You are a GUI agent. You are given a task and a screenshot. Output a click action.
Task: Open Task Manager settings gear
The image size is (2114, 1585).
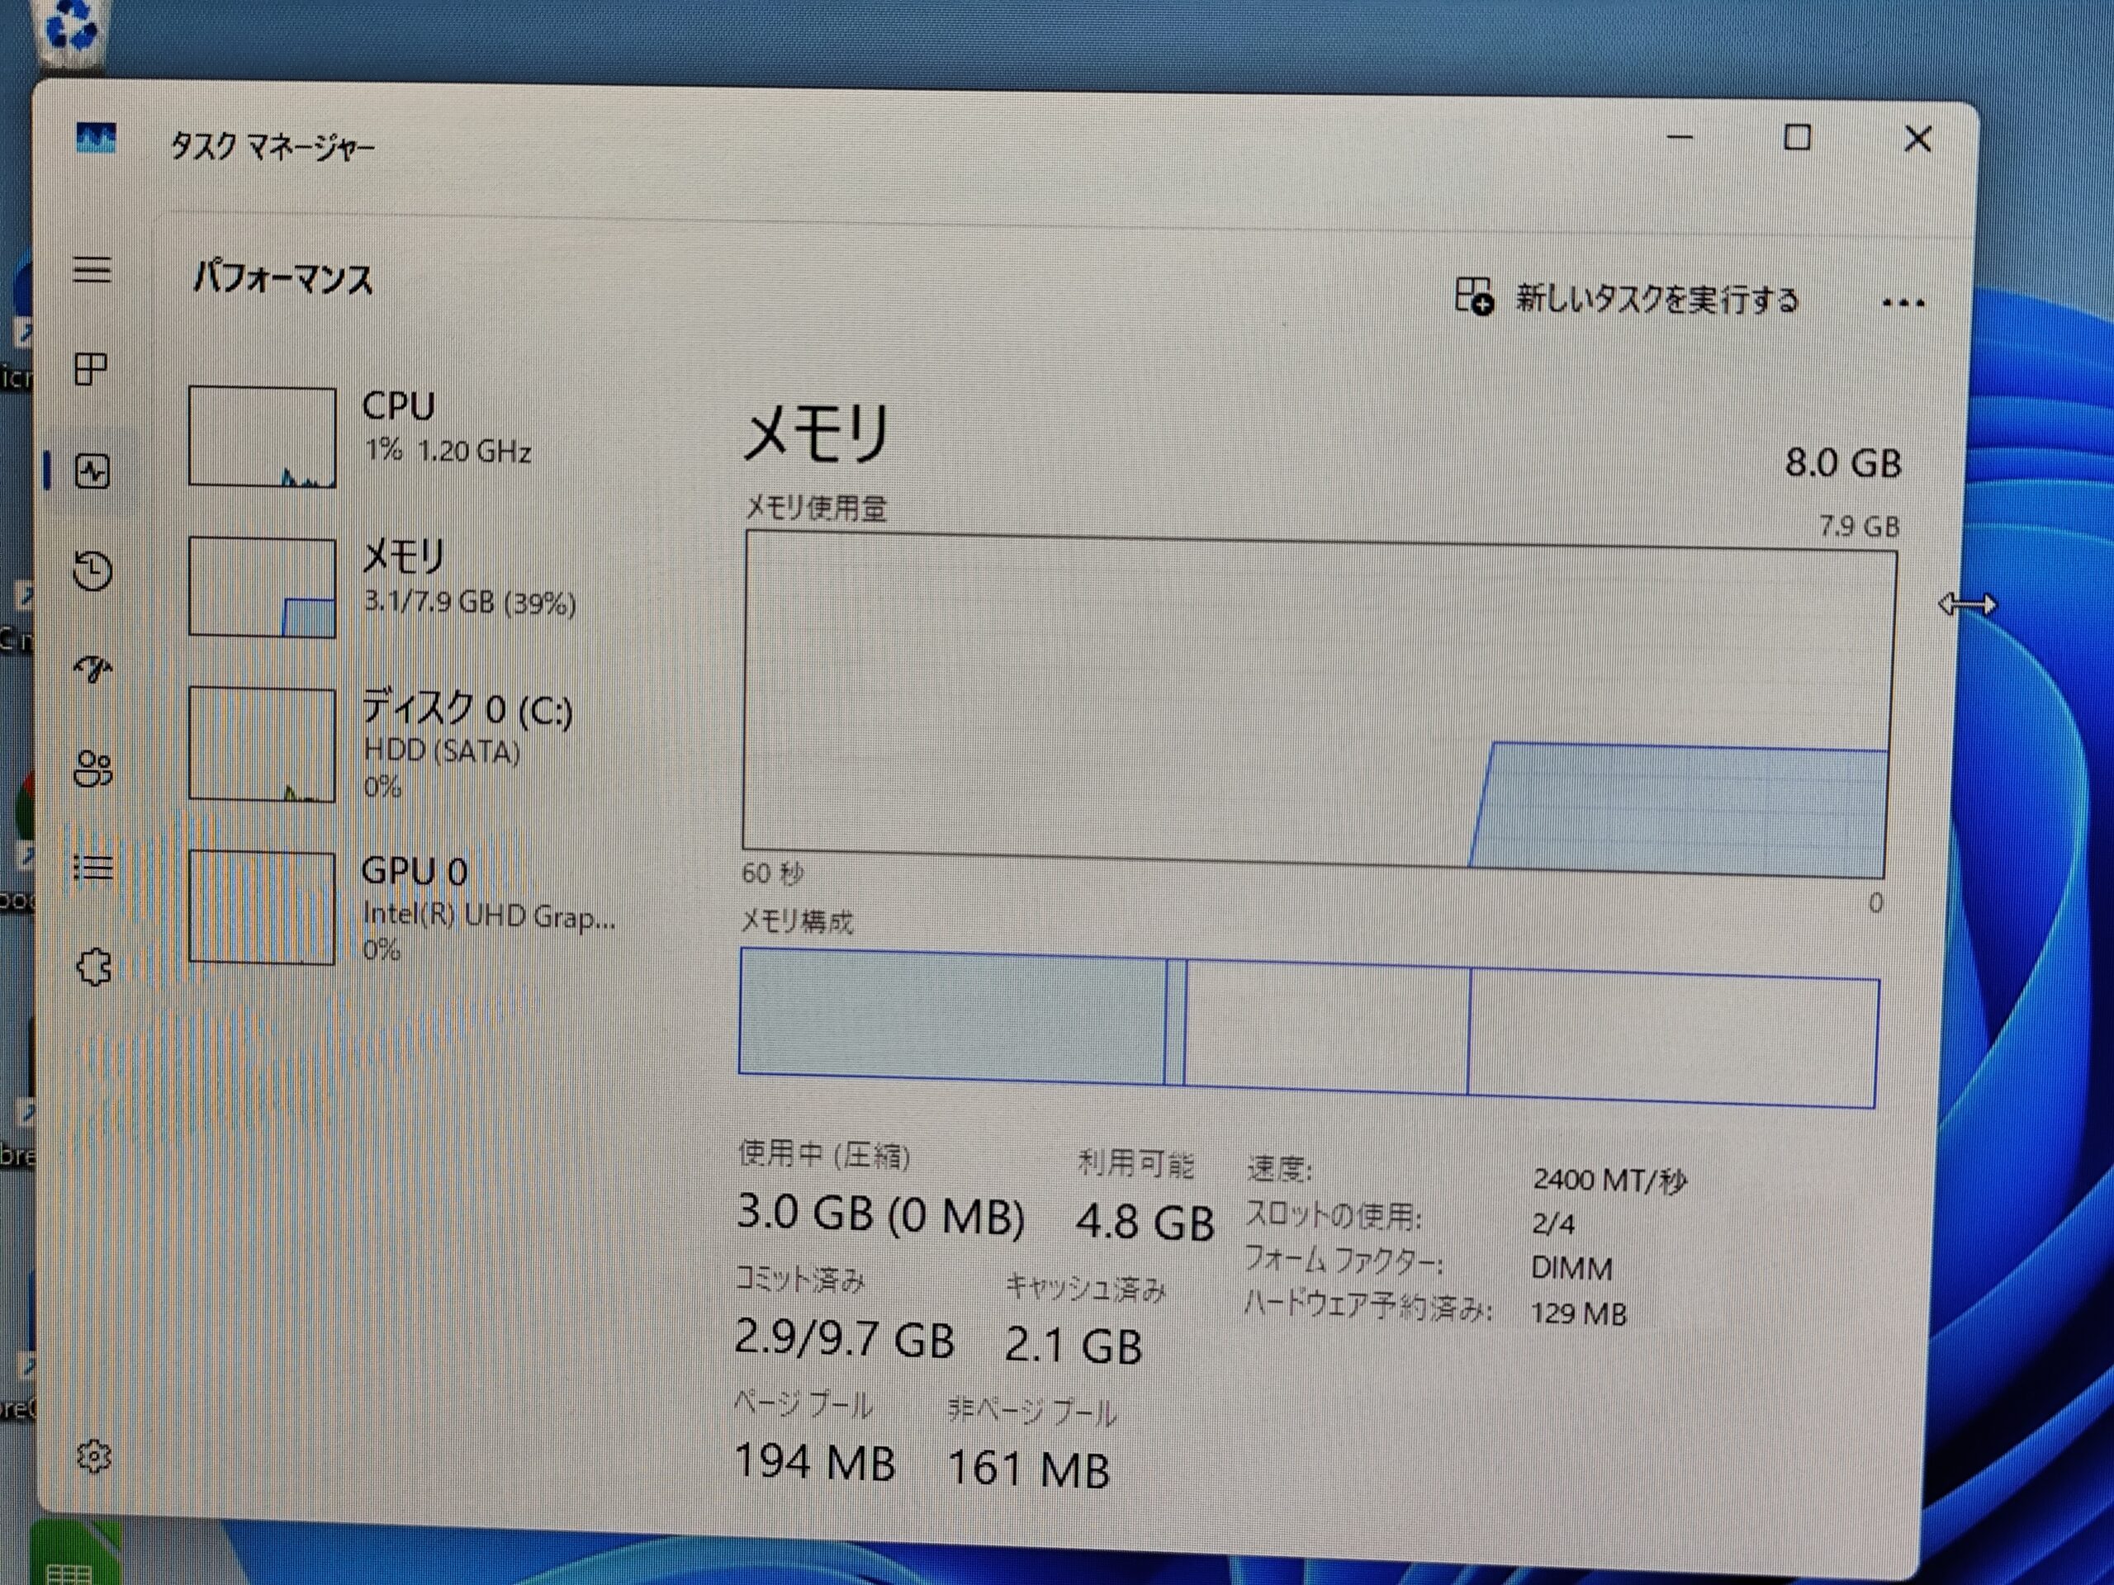point(93,1456)
